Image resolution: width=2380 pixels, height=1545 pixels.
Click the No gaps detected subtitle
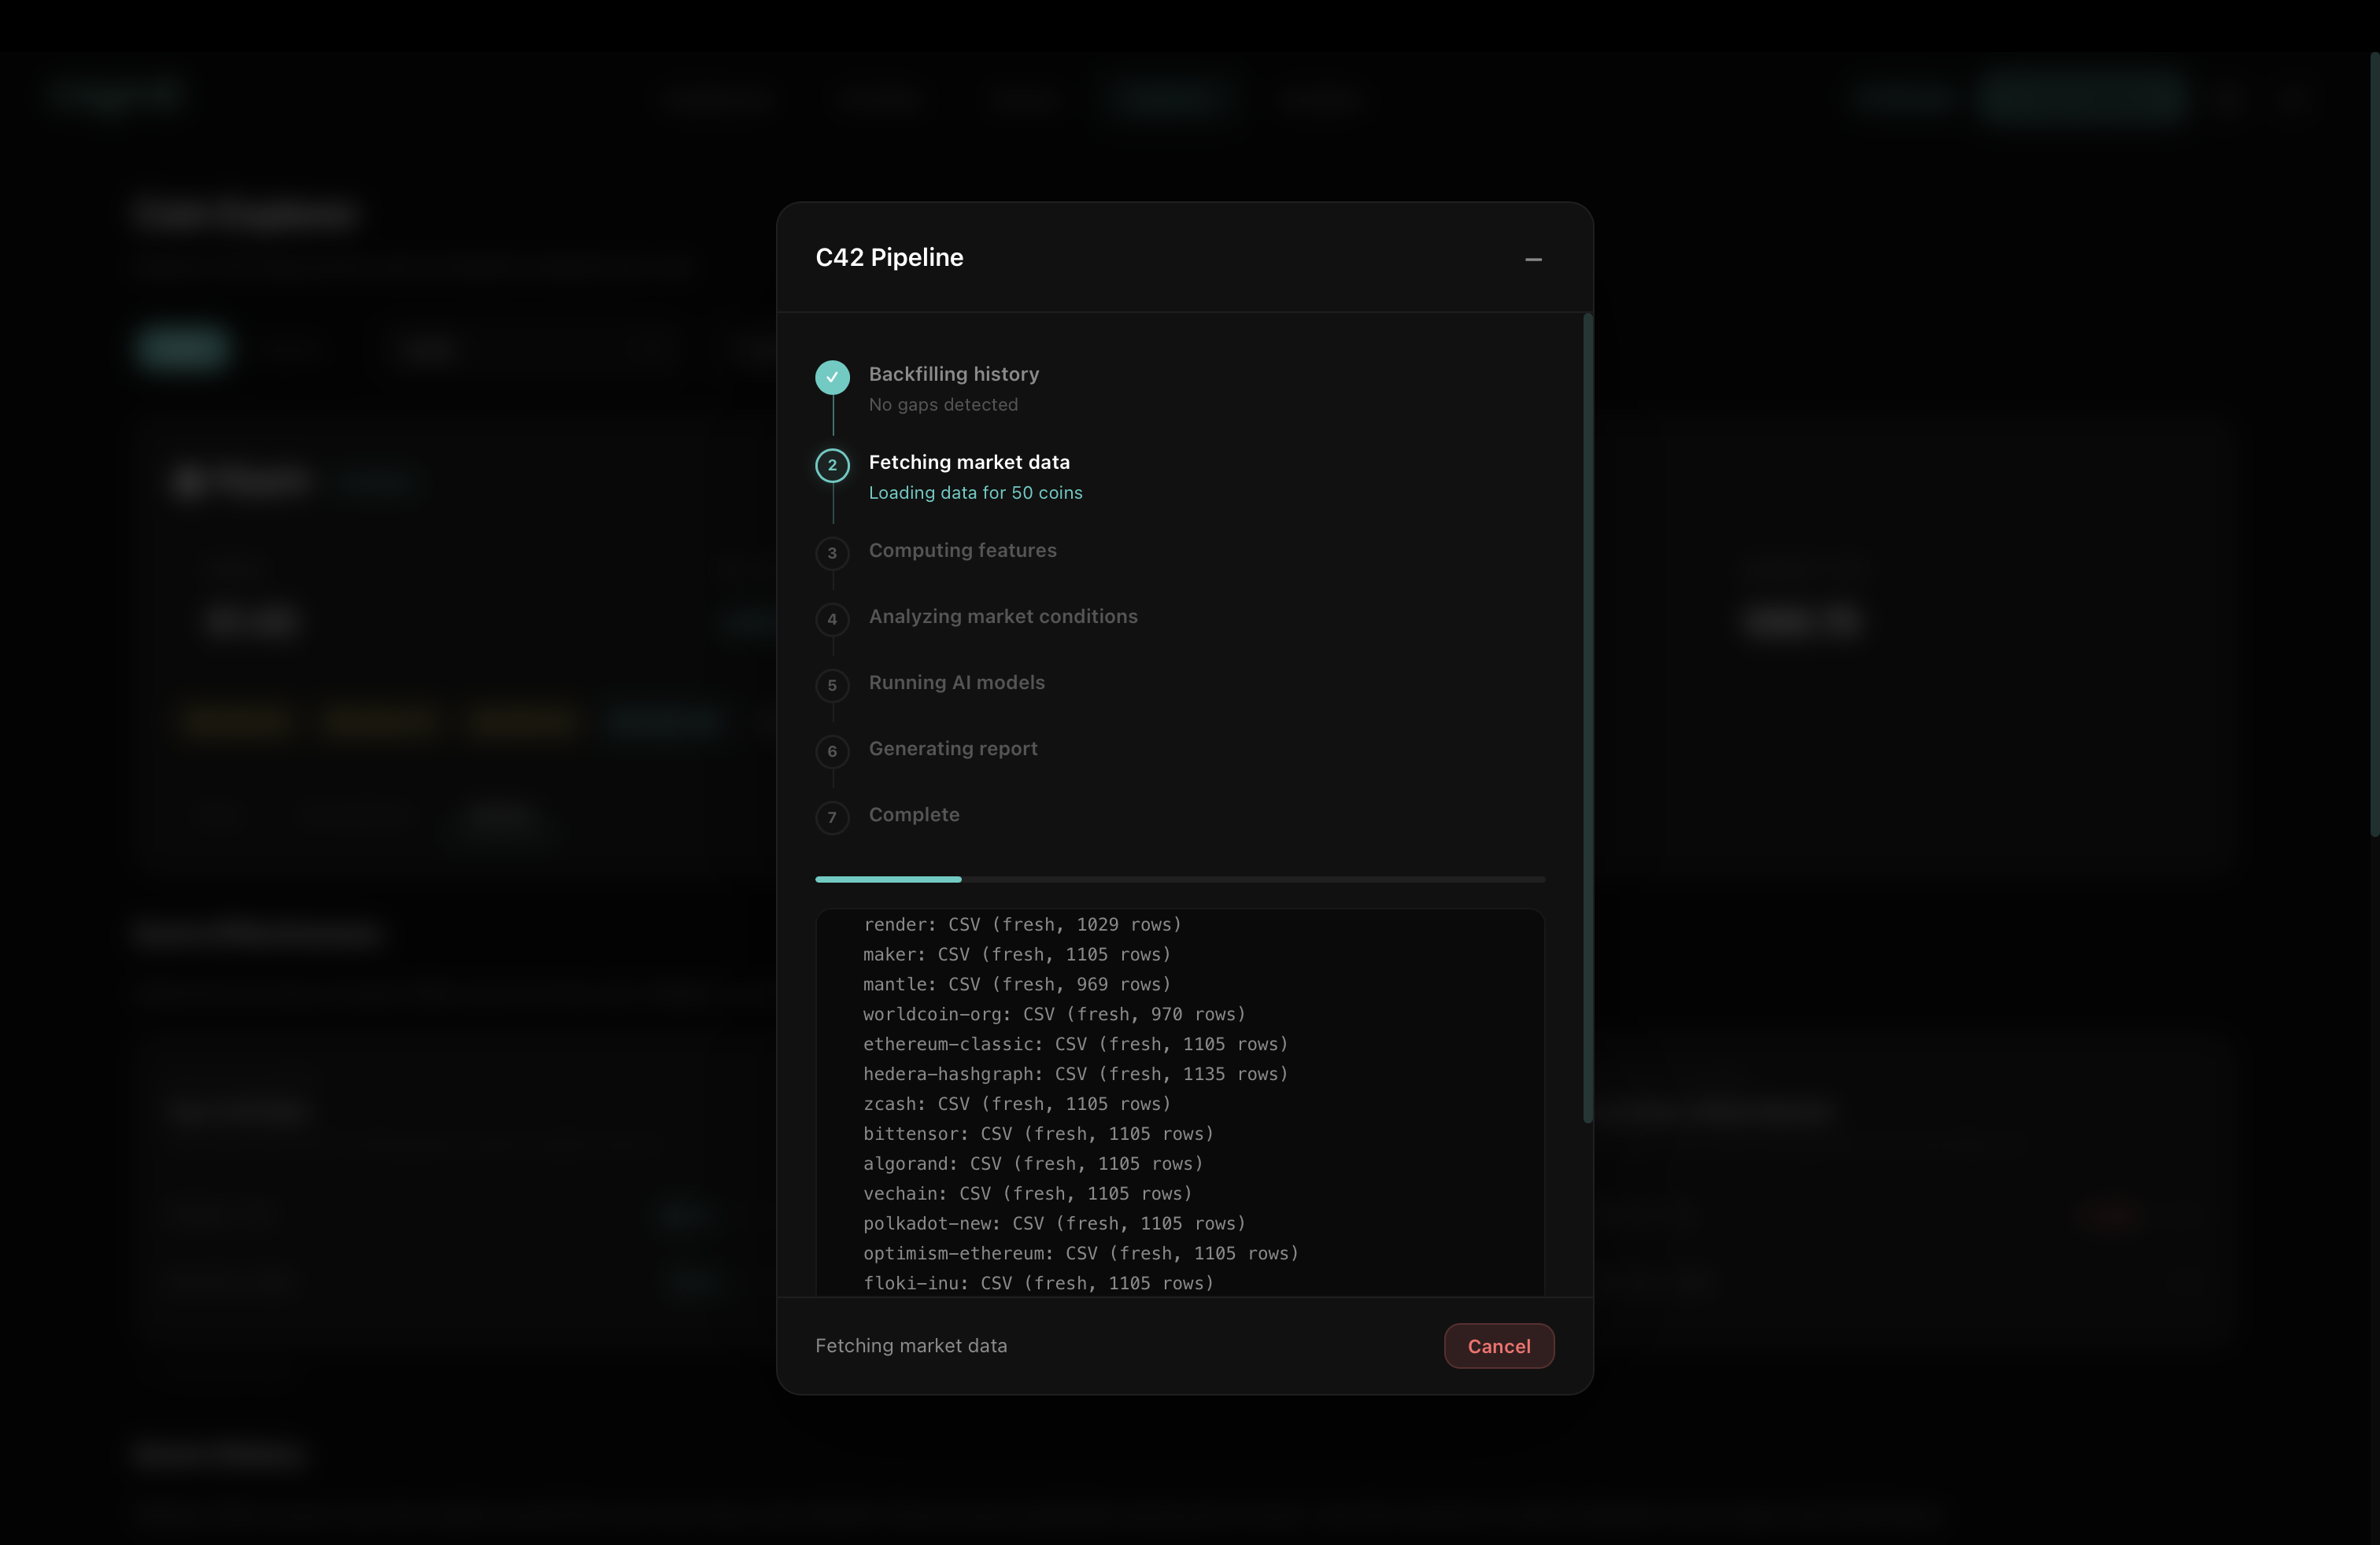click(943, 405)
